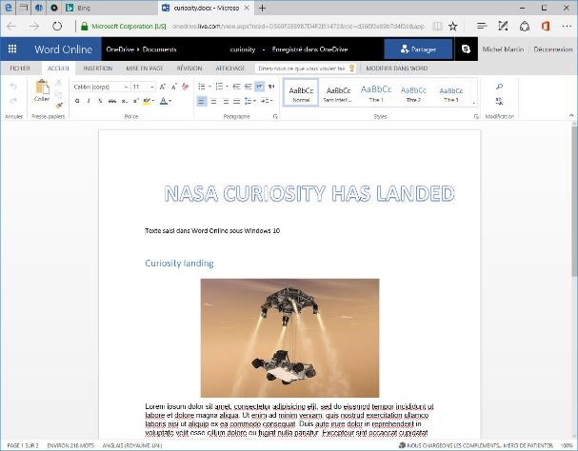
Task: Apply bullet list formatting
Action: (202, 87)
